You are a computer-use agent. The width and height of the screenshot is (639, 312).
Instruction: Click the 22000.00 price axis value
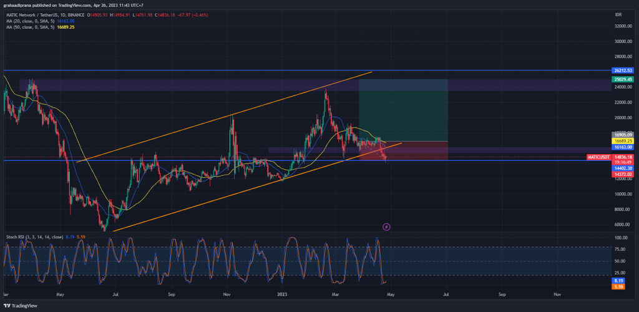click(x=623, y=102)
